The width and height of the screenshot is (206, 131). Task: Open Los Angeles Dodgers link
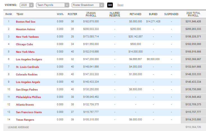[29, 59]
